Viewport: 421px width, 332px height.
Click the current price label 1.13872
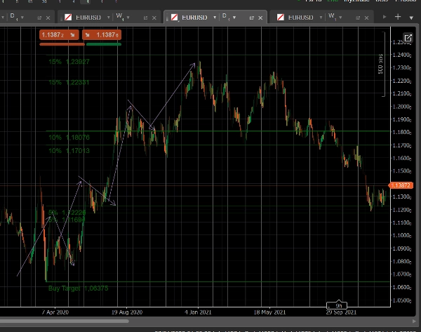click(401, 185)
